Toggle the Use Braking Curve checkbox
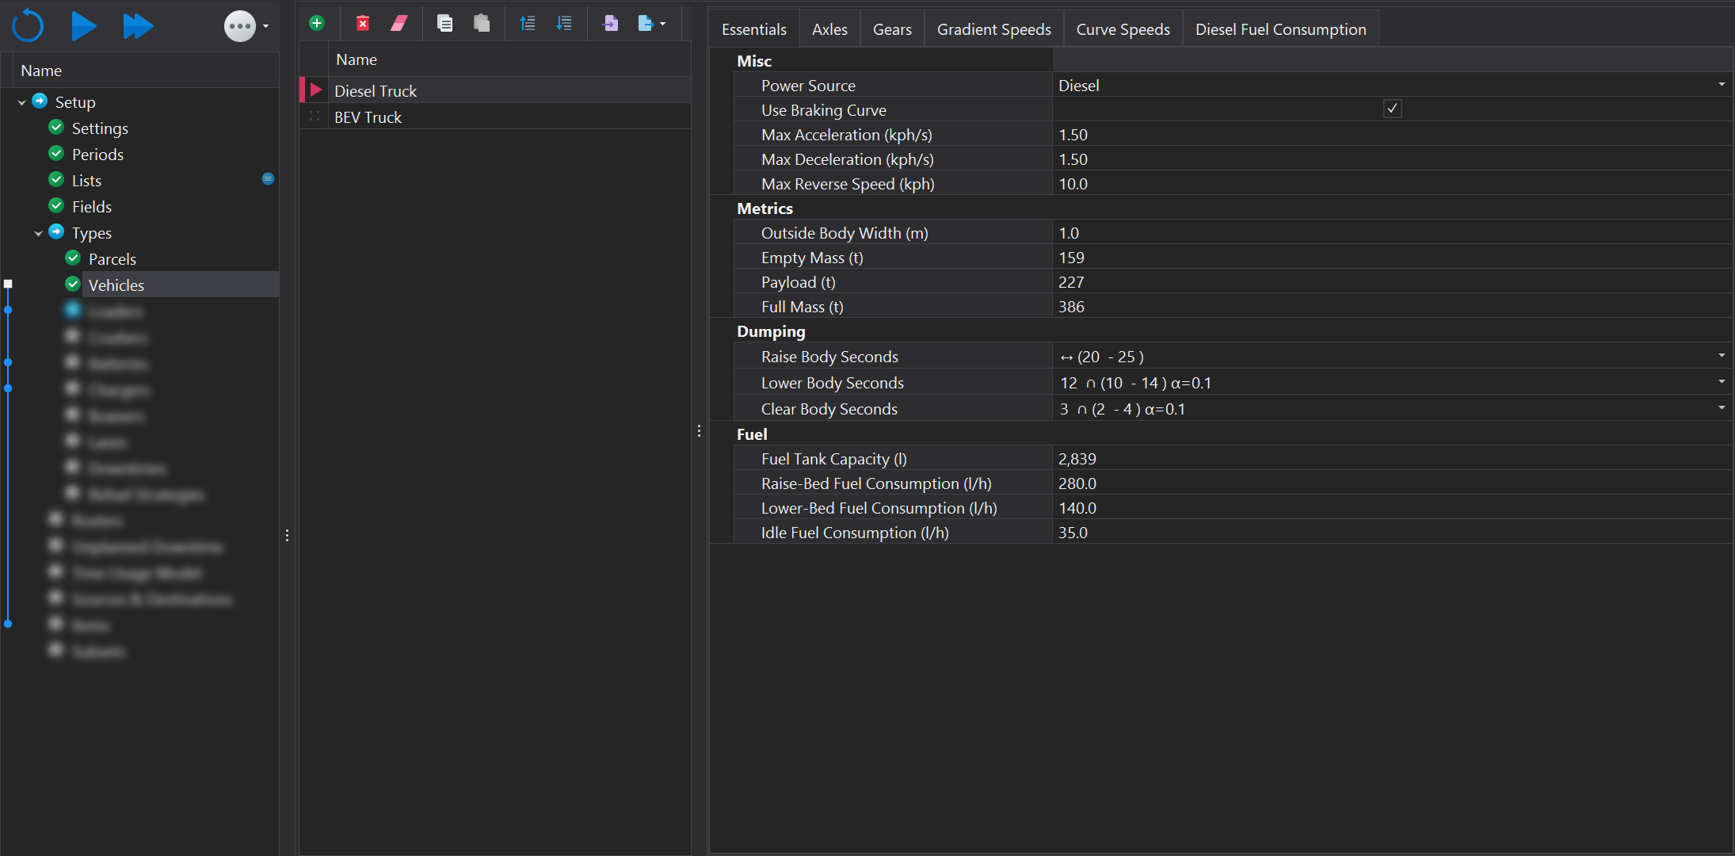Viewport: 1735px width, 856px height. (1392, 109)
